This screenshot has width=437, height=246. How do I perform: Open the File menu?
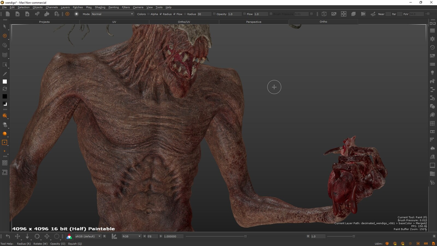[4, 7]
